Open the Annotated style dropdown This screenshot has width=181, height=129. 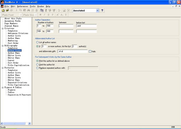tap(97, 11)
